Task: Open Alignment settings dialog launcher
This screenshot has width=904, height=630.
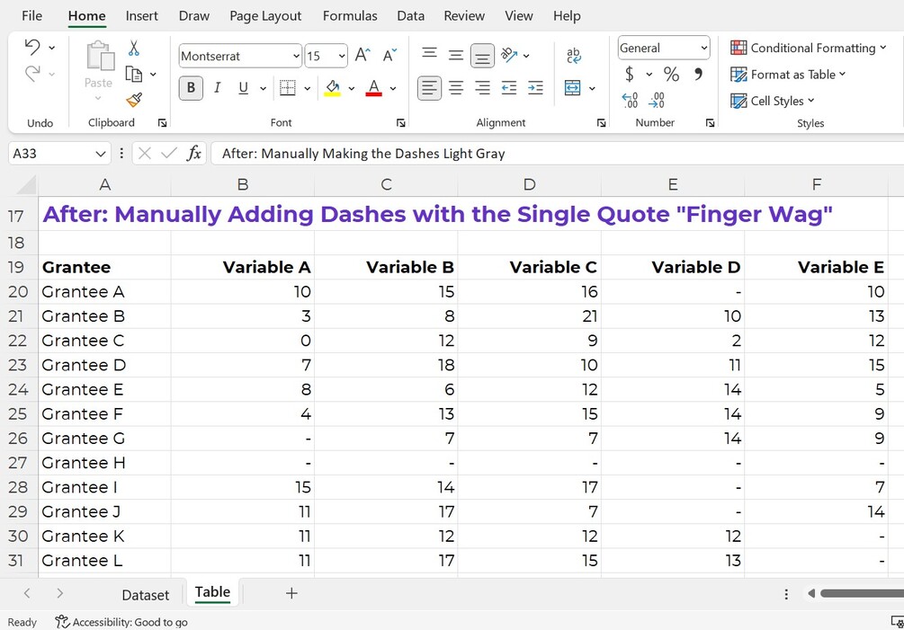Action: (602, 122)
